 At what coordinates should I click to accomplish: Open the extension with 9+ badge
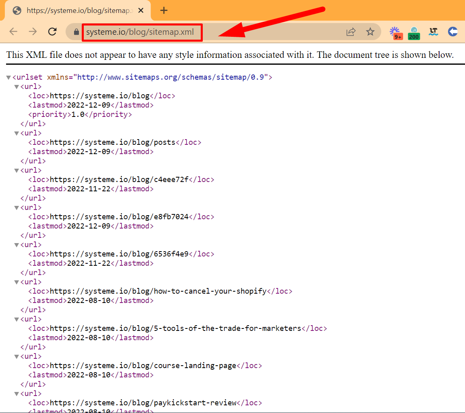coord(396,33)
